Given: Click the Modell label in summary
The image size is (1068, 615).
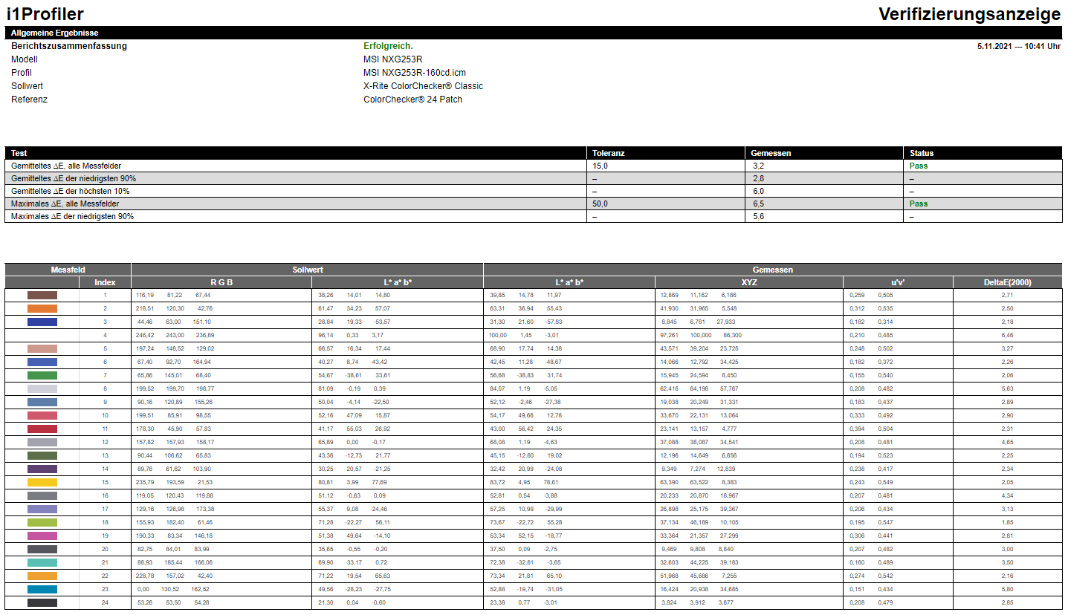Looking at the screenshot, I should [x=25, y=59].
